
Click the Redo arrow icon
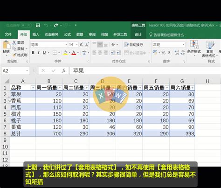[x=56, y=25]
